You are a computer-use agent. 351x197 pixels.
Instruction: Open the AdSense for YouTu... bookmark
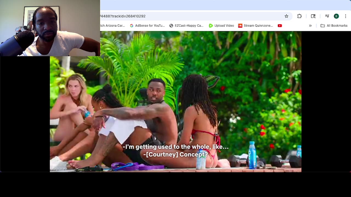coord(147,25)
